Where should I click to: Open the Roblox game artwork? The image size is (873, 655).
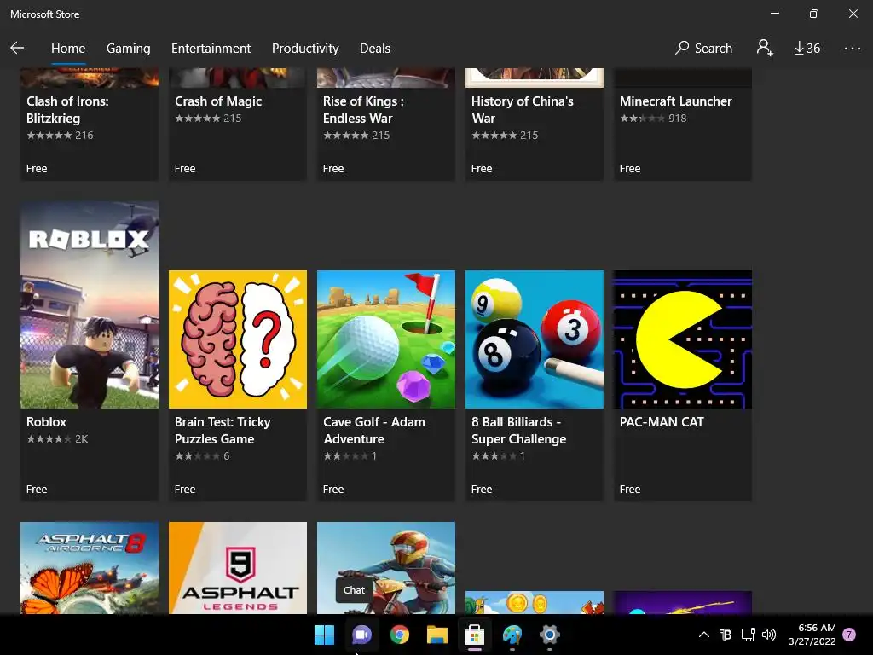(90, 304)
